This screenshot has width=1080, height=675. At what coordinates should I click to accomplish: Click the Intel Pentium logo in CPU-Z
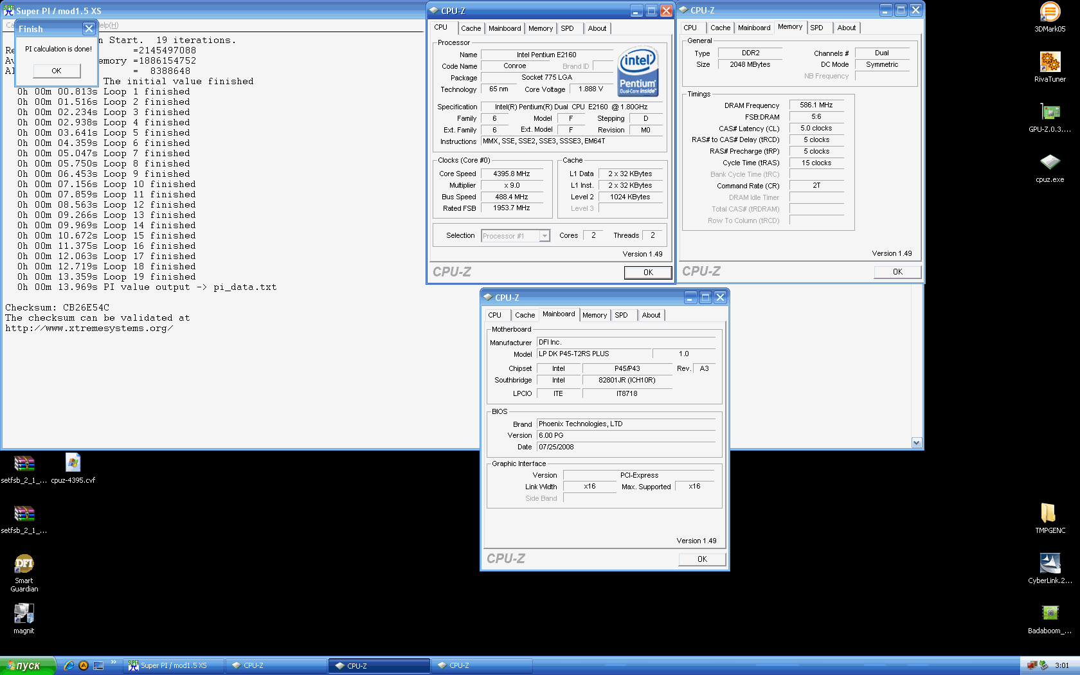coord(638,71)
